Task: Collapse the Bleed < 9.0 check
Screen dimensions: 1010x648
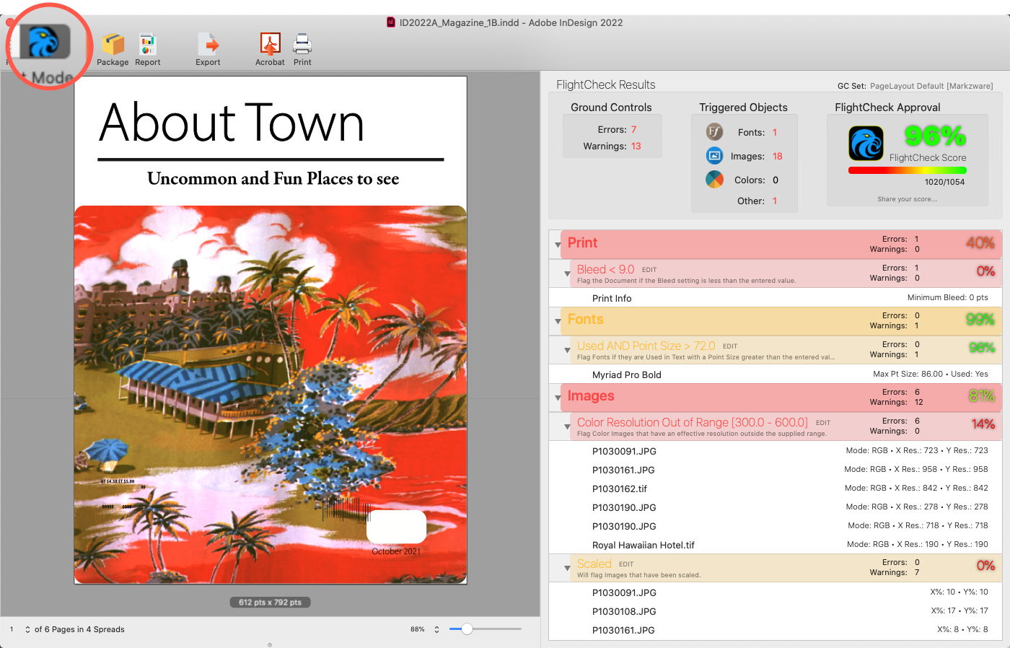Action: click(x=568, y=273)
